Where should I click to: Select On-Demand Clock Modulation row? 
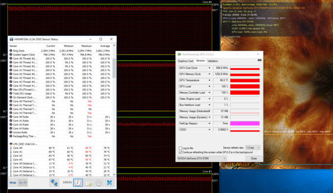point(60,97)
